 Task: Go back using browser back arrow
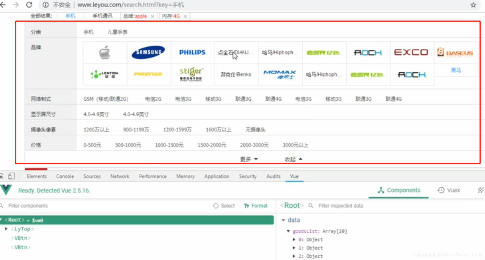3,5
